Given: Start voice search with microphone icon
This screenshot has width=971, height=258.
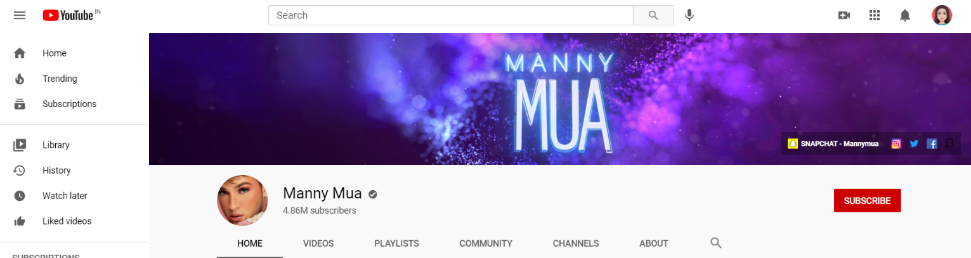Looking at the screenshot, I should (x=689, y=15).
